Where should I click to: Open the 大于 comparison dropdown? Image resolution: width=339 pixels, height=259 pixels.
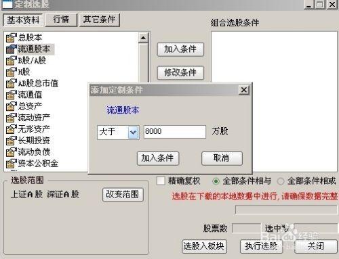[x=133, y=133]
